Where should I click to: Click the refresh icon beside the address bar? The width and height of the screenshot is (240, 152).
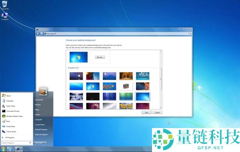tap(190, 34)
